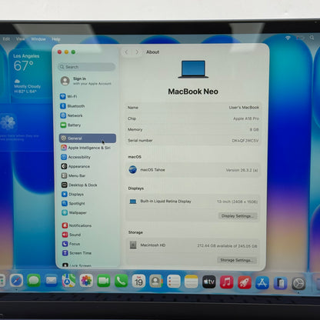This screenshot has height=320, width=320.
Task: Open the Edit menu
Action: pyautogui.click(x=6, y=39)
